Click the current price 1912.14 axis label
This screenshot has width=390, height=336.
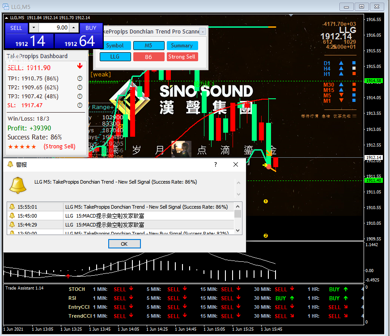(373, 158)
